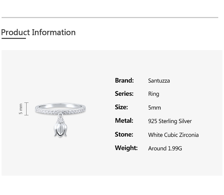Select the Around 1.99G weight value
This screenshot has width=224, height=195.
pos(165,148)
